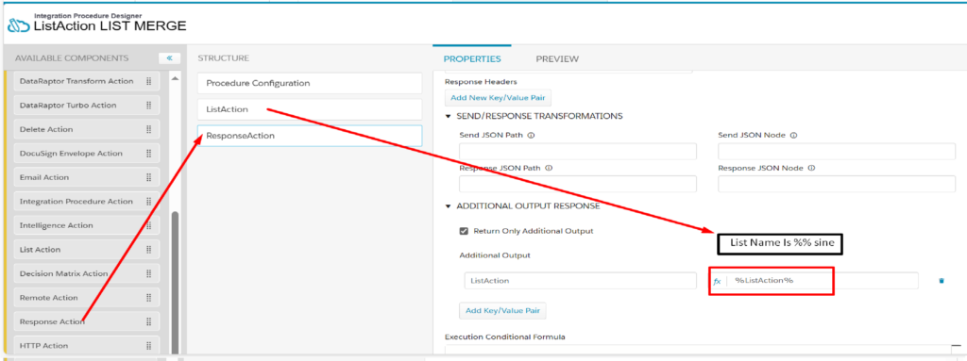The width and height of the screenshot is (967, 361).
Task: Click the STRUCTURE panel heading
Action: [x=223, y=57]
